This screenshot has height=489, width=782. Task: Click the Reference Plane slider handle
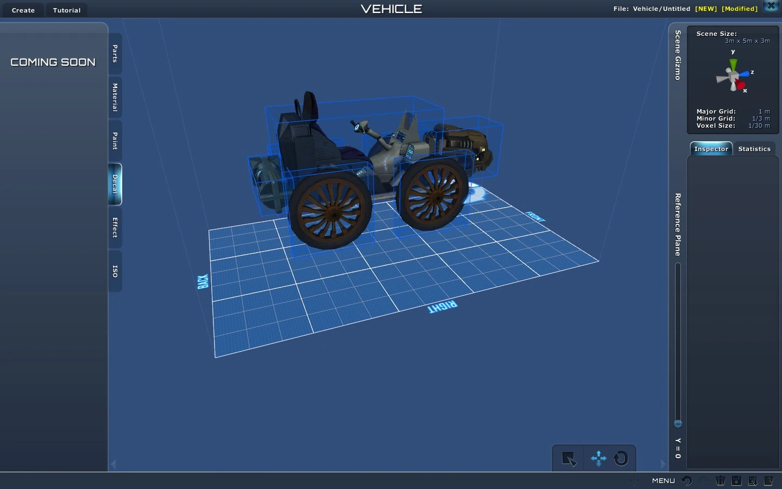pyautogui.click(x=678, y=423)
